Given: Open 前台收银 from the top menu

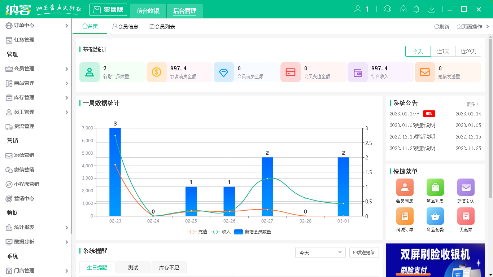Looking at the screenshot, I should click(x=148, y=10).
